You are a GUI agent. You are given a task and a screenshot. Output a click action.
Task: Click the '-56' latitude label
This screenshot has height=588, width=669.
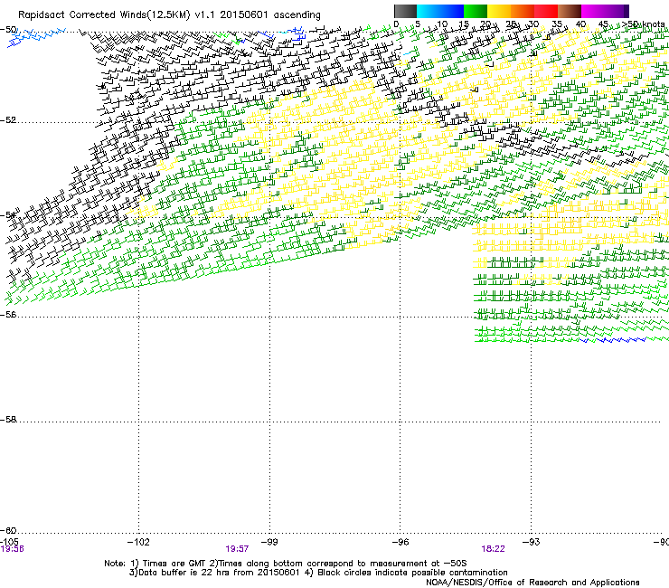click(8, 315)
